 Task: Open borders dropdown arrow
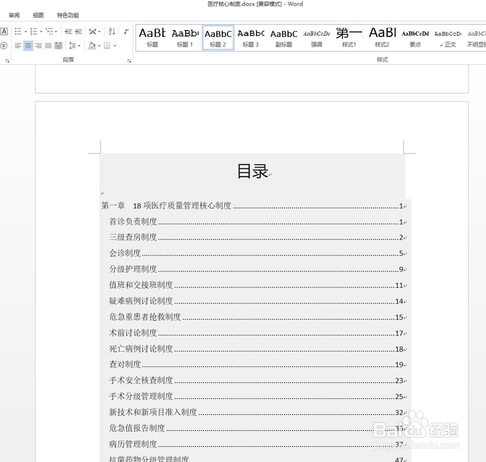115,46
